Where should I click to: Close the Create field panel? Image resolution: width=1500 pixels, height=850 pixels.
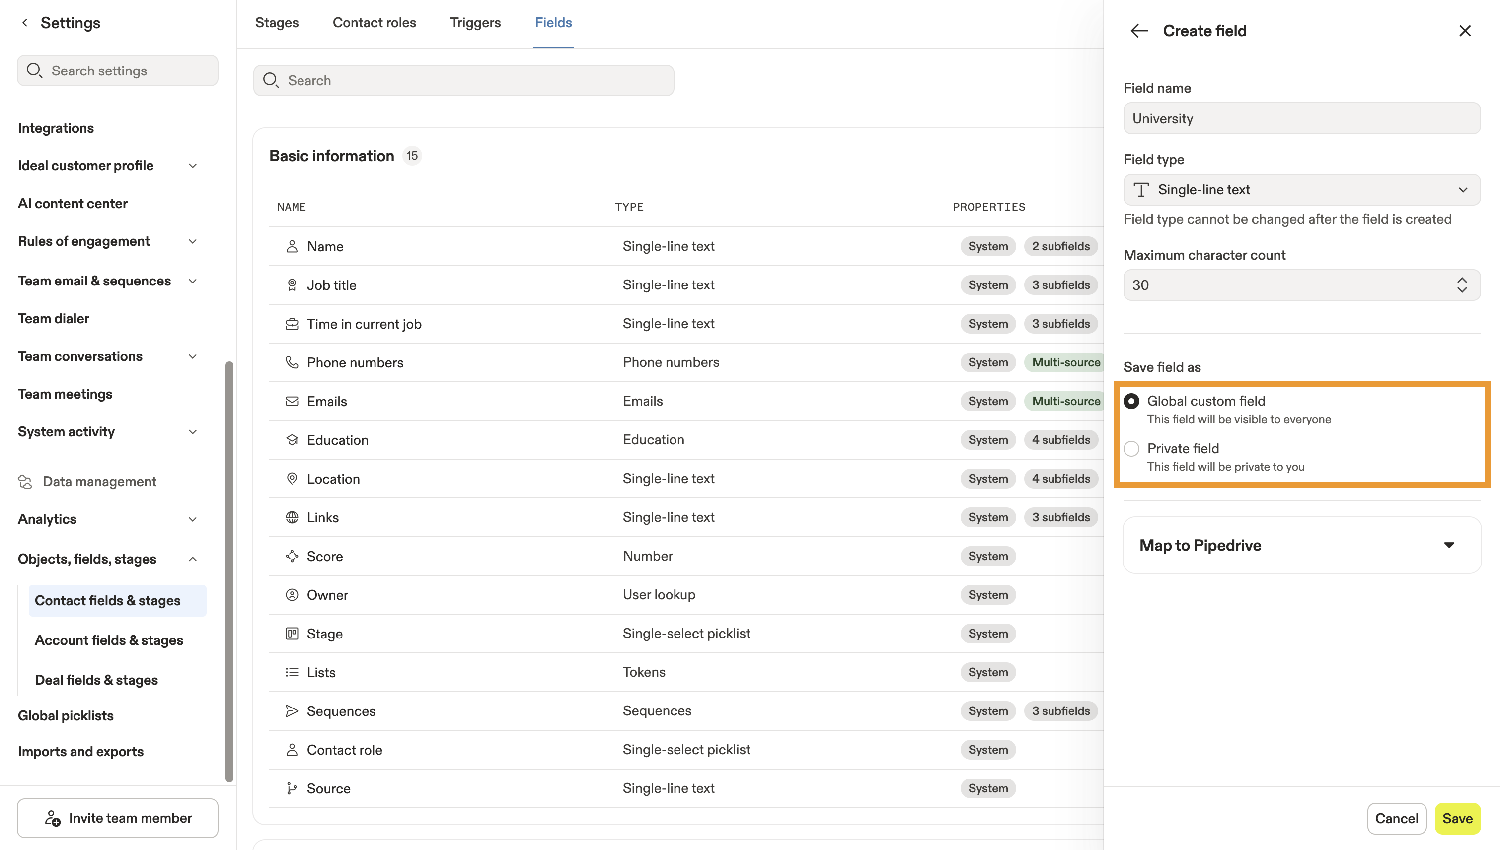(x=1465, y=31)
